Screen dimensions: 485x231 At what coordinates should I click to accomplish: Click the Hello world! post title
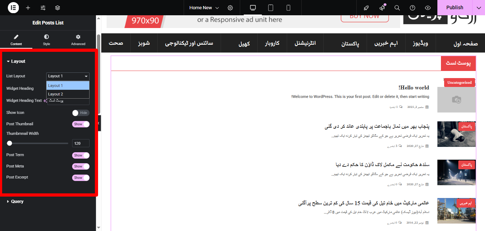(x=414, y=88)
